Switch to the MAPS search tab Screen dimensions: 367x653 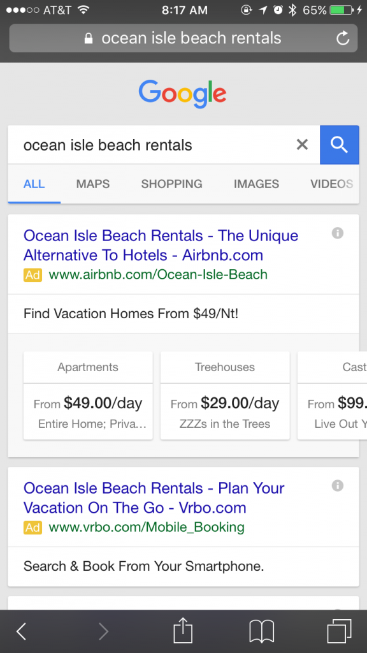coord(92,184)
